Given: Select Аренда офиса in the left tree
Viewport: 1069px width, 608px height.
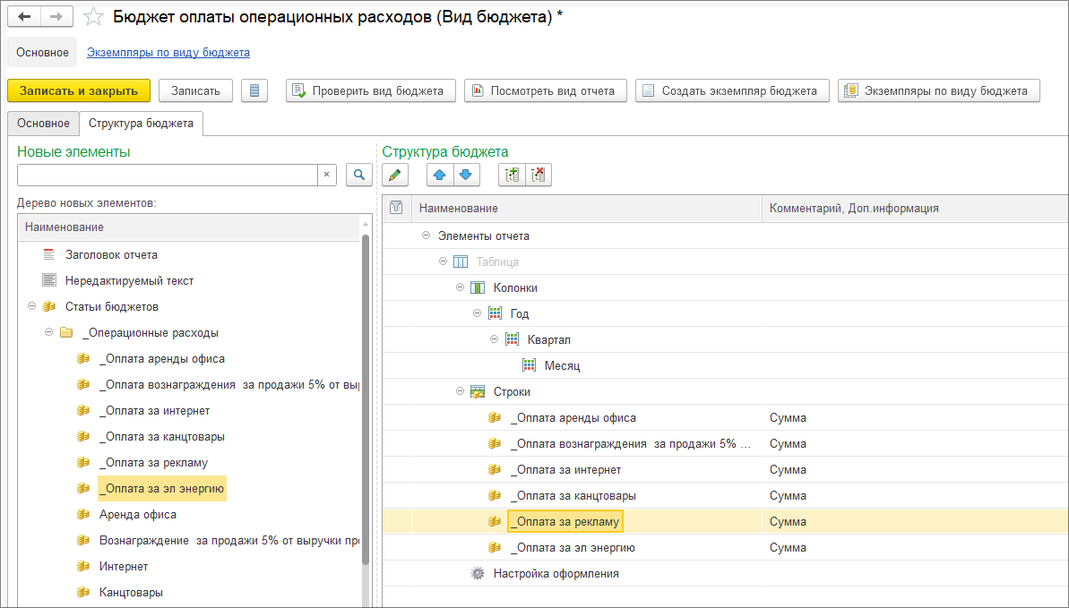Looking at the screenshot, I should coord(138,514).
